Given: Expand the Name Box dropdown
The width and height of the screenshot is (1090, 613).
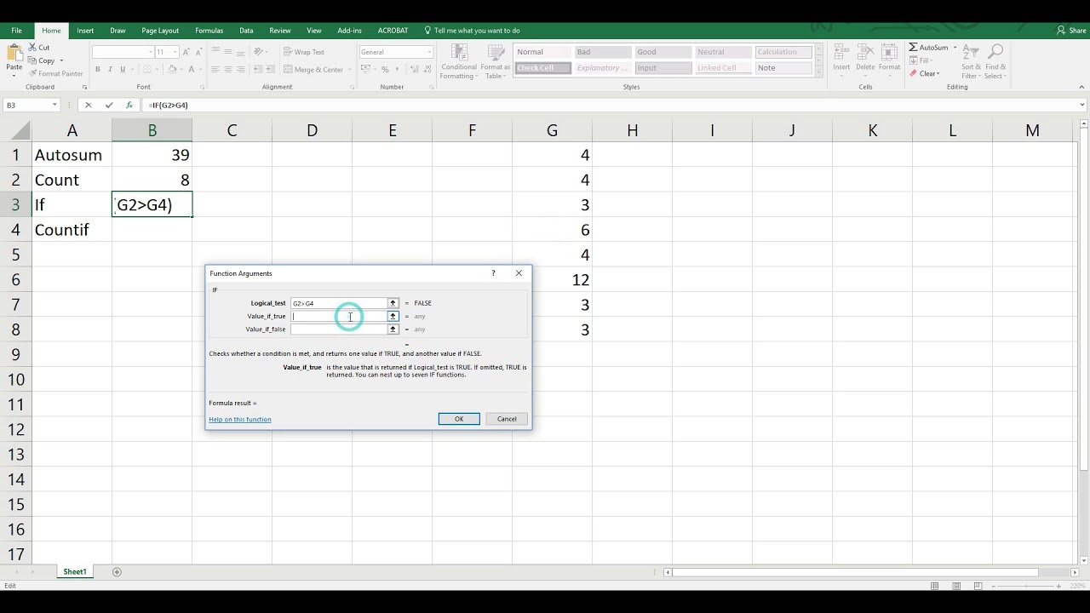Looking at the screenshot, I should point(54,105).
